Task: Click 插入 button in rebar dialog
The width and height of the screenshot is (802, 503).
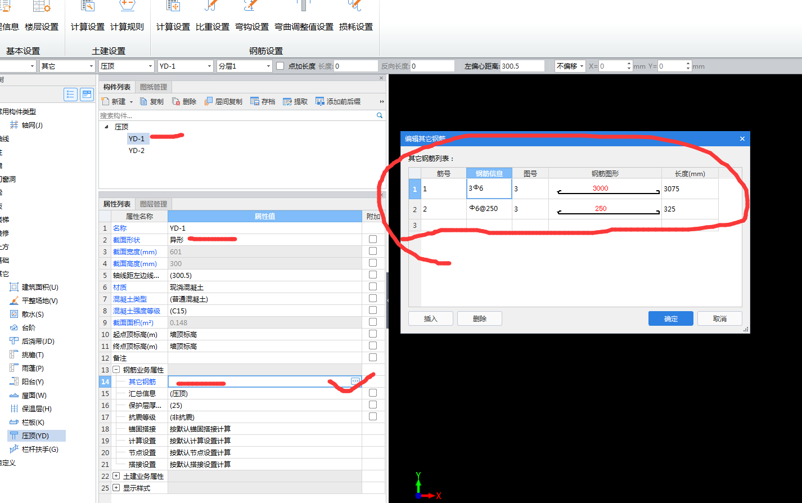Action: click(430, 318)
